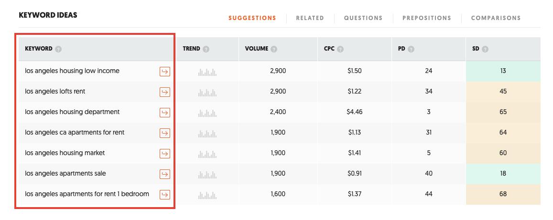Open arrow icon for 'los angeles housing department'
Image resolution: width=553 pixels, height=220 pixels.
click(165, 112)
